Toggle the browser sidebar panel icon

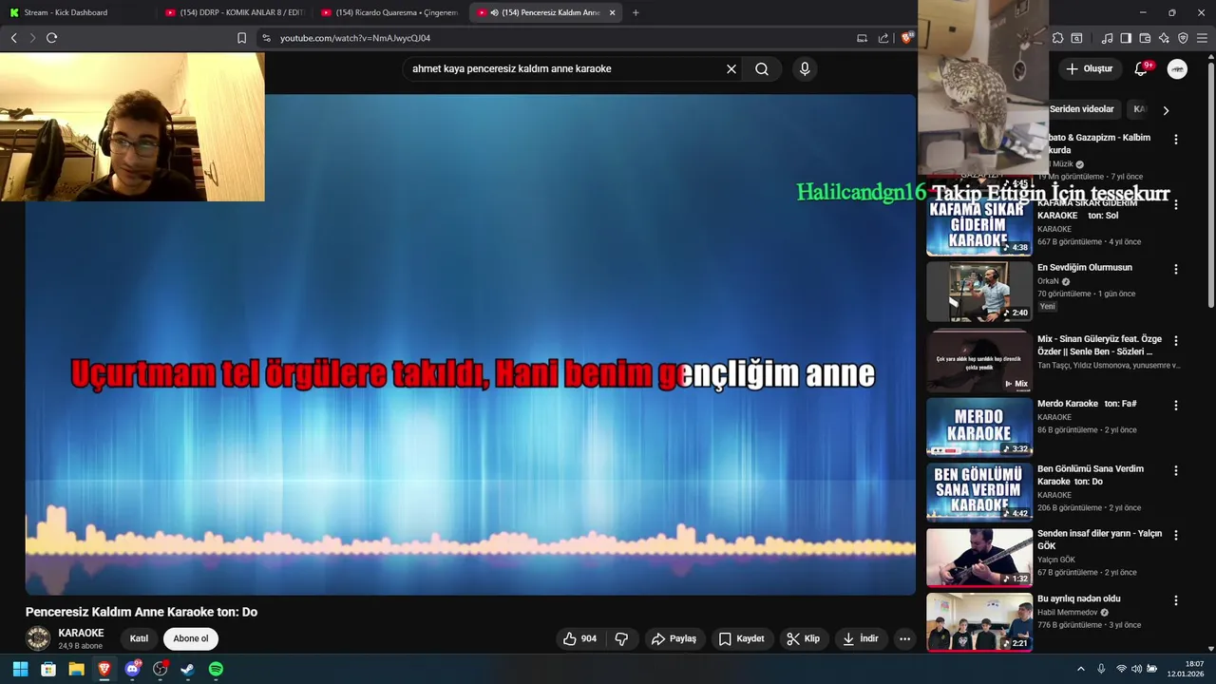point(1126,38)
